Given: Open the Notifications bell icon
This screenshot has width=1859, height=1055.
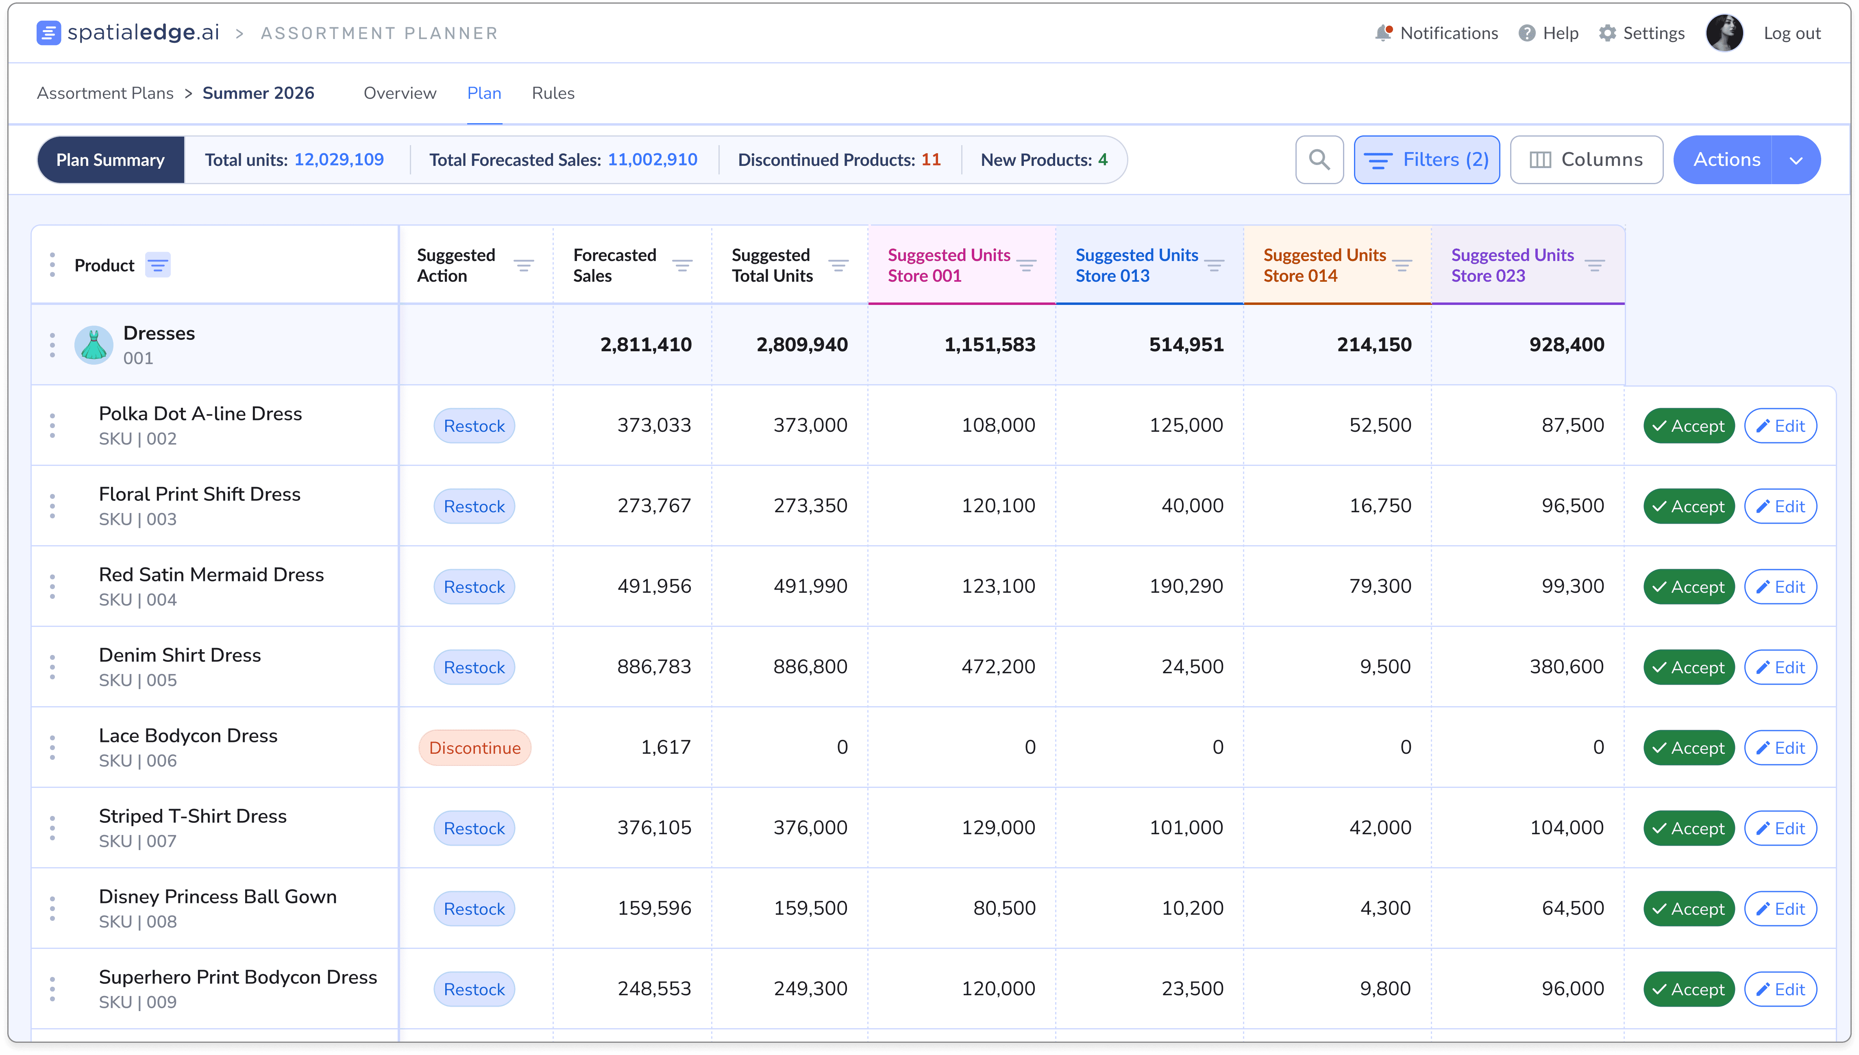Looking at the screenshot, I should [x=1383, y=33].
